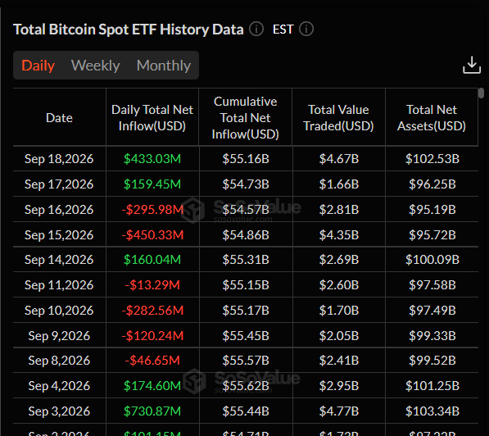Click the $103.34B net assets cell
This screenshot has height=436, width=489.
[432, 411]
